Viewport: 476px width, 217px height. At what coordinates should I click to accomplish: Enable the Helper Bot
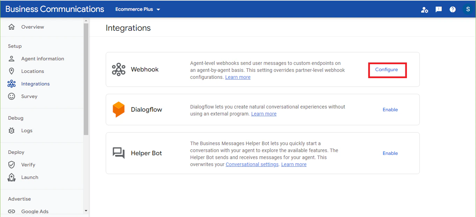pos(390,153)
